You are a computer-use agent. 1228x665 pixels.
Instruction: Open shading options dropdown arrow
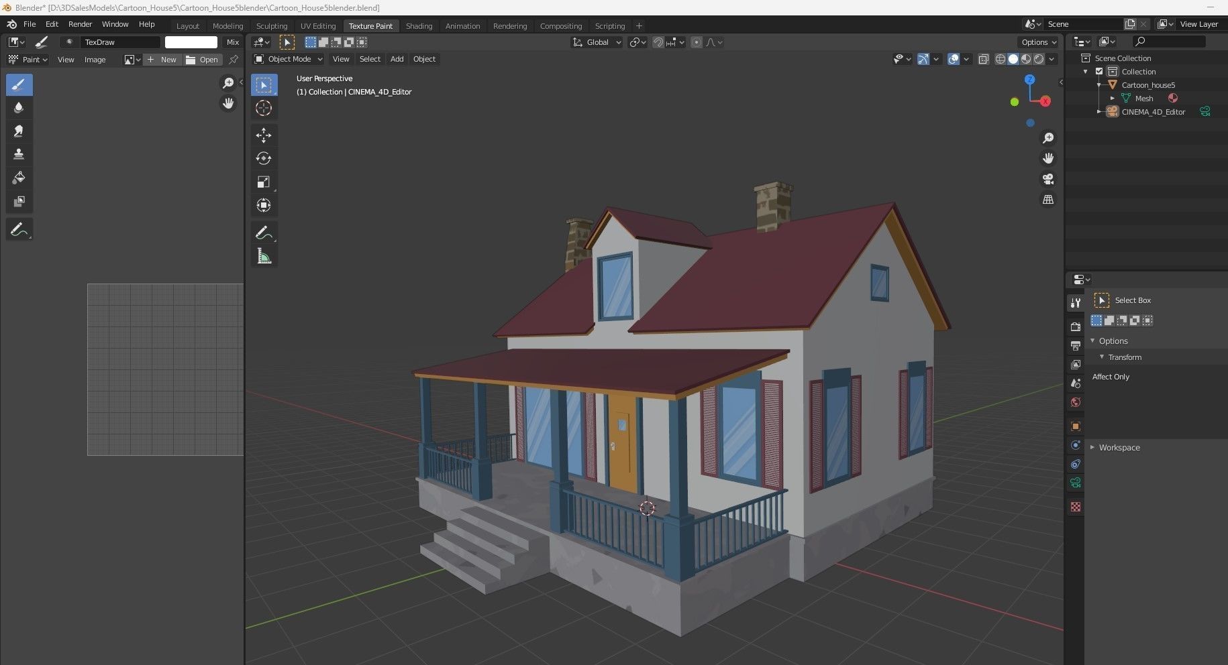tap(1052, 59)
